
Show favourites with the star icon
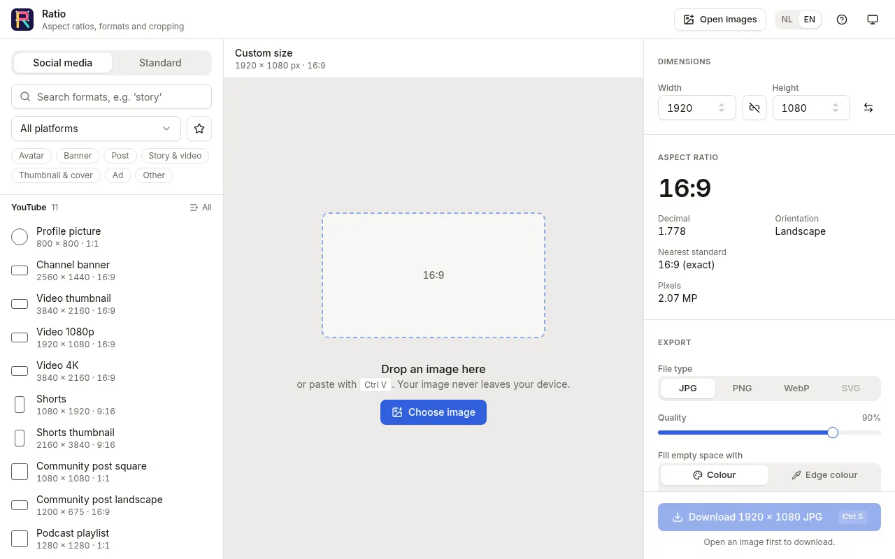point(199,129)
